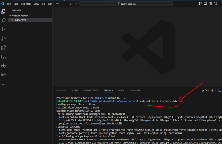This screenshot has width=222, height=144.
Task: Open Explorer views and more actions menu
Action: pos(48,10)
